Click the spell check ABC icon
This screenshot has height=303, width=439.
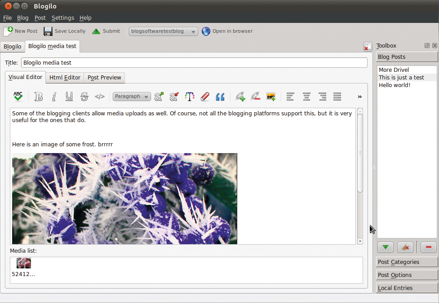click(18, 97)
